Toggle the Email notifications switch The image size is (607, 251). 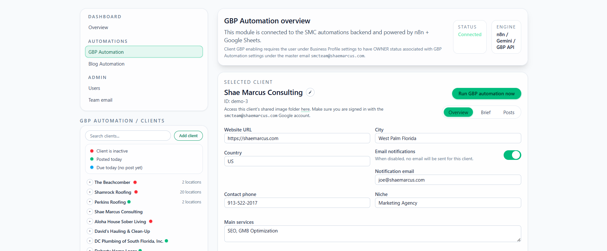point(512,155)
